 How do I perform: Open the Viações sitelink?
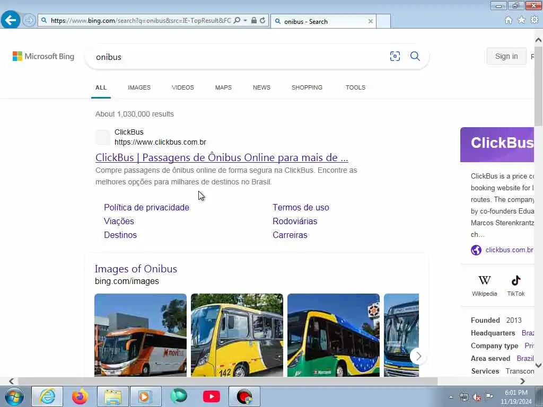pyautogui.click(x=119, y=221)
